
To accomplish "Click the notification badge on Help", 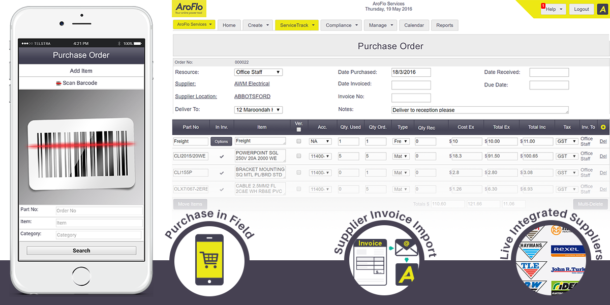I will click(x=543, y=6).
